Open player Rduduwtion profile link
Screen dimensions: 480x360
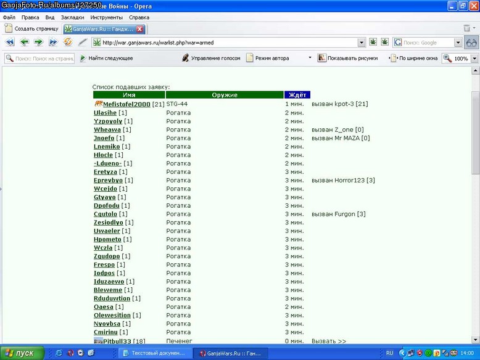112,298
